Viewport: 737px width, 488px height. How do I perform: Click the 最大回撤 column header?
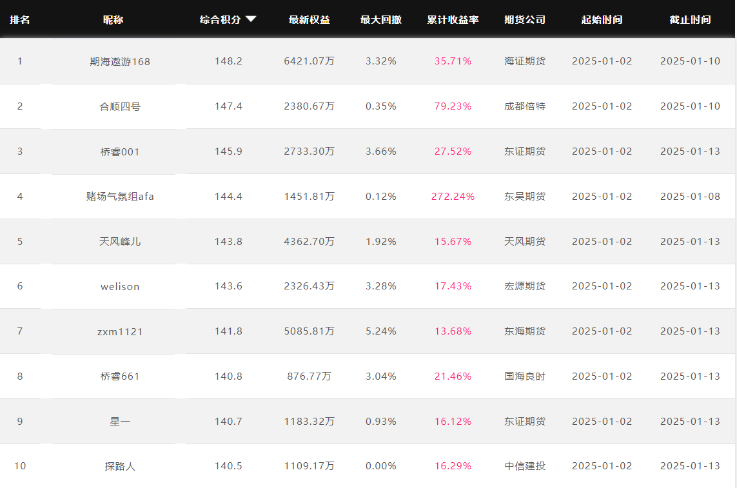pos(381,20)
